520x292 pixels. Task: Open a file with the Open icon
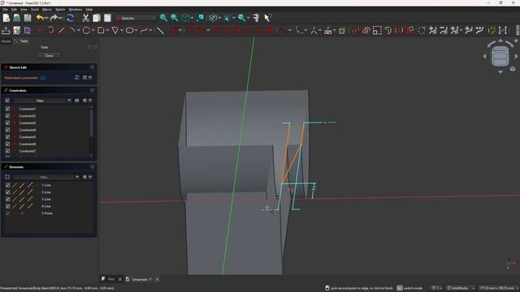click(16, 18)
